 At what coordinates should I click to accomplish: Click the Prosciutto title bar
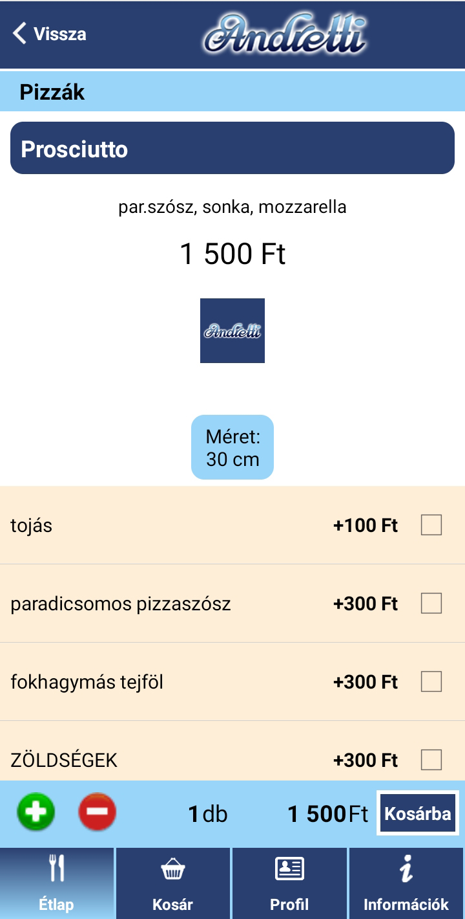(232, 148)
